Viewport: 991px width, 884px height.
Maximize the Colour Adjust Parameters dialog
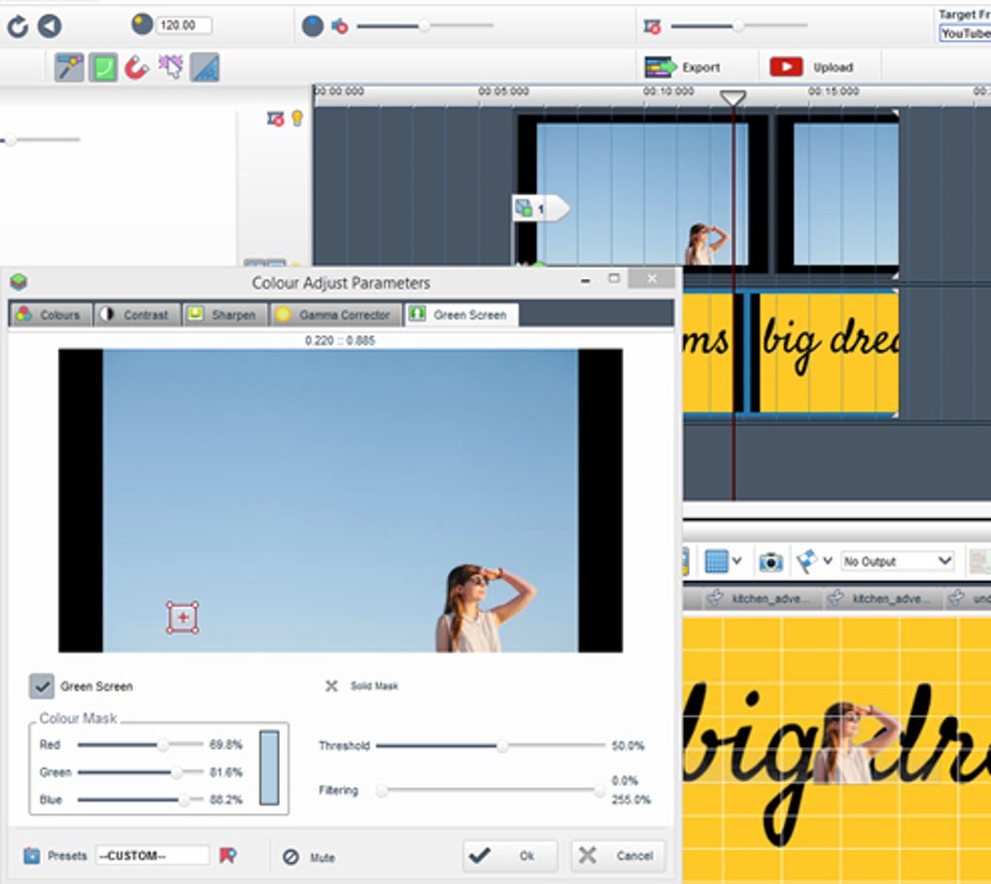pyautogui.click(x=614, y=279)
